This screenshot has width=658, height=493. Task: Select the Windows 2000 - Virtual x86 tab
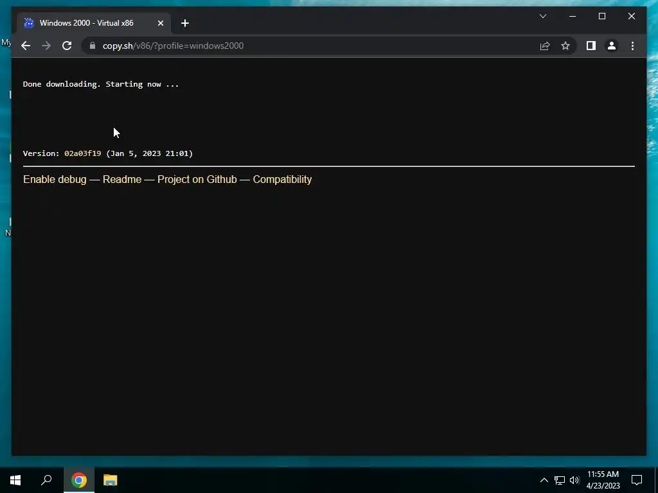[x=94, y=23]
